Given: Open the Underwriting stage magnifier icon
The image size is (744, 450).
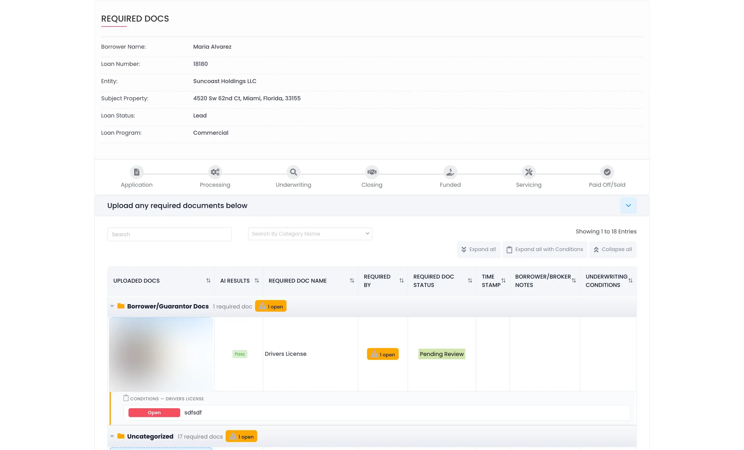Looking at the screenshot, I should point(293,172).
